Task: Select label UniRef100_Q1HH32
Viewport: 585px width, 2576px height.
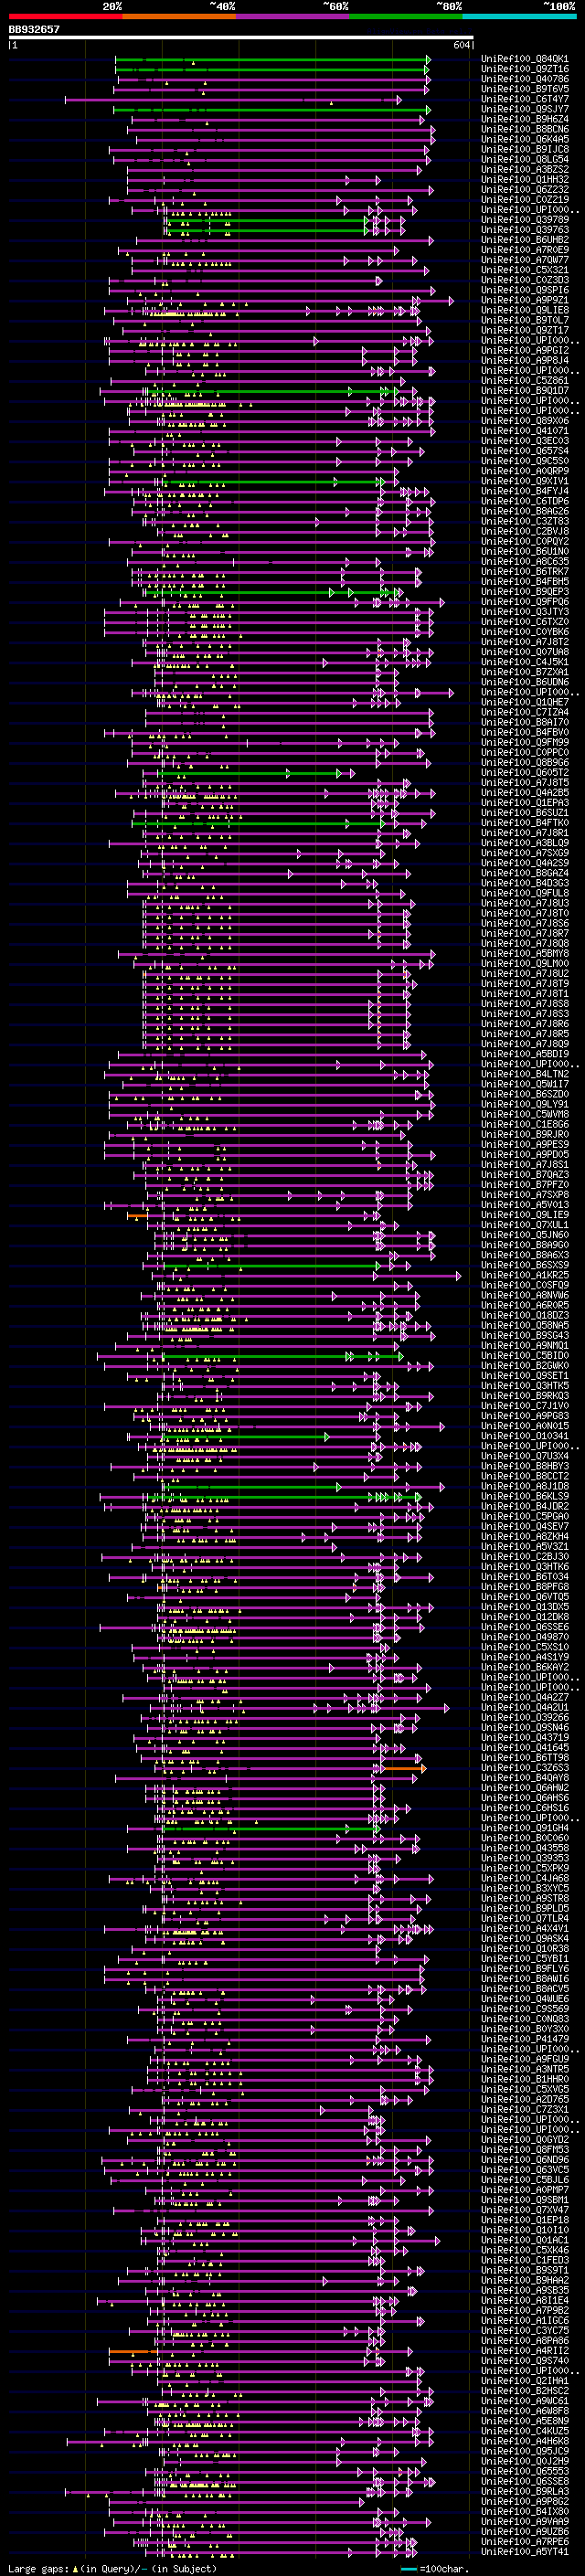Action: point(525,179)
